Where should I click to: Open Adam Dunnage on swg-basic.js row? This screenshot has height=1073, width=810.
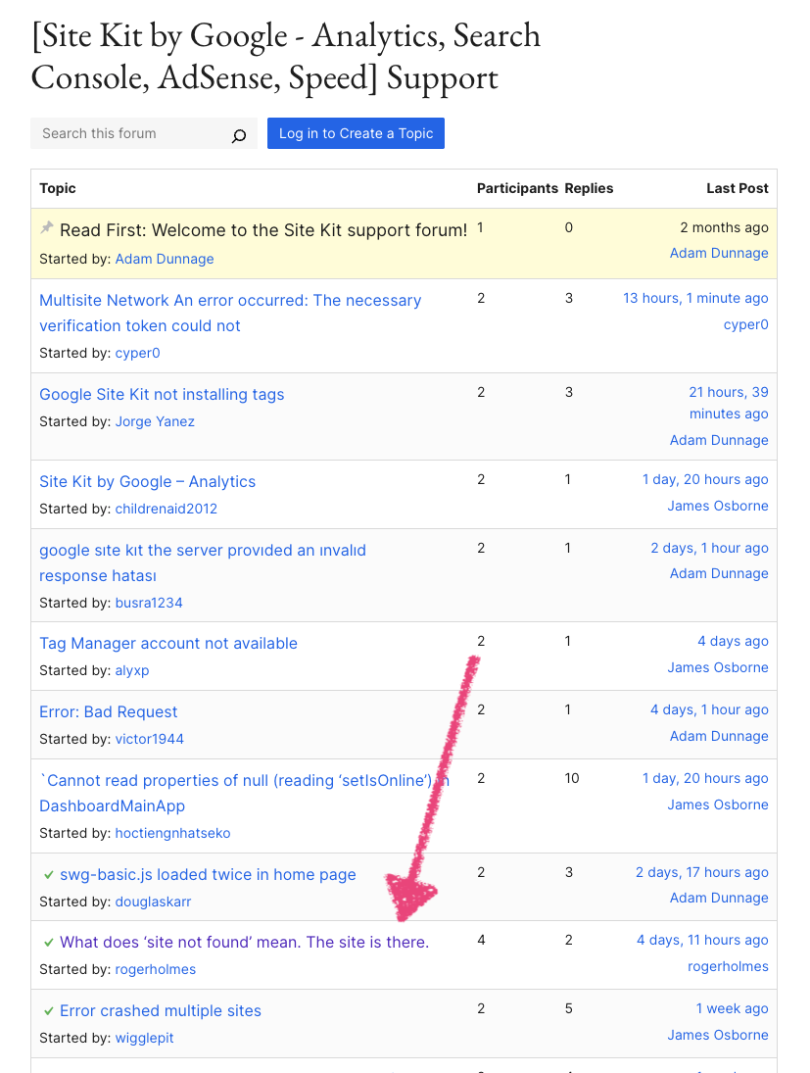(719, 899)
